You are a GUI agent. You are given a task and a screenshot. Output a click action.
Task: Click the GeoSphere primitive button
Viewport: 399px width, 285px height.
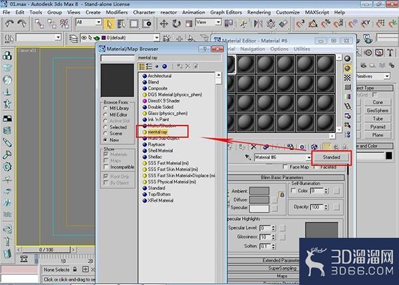378,110
